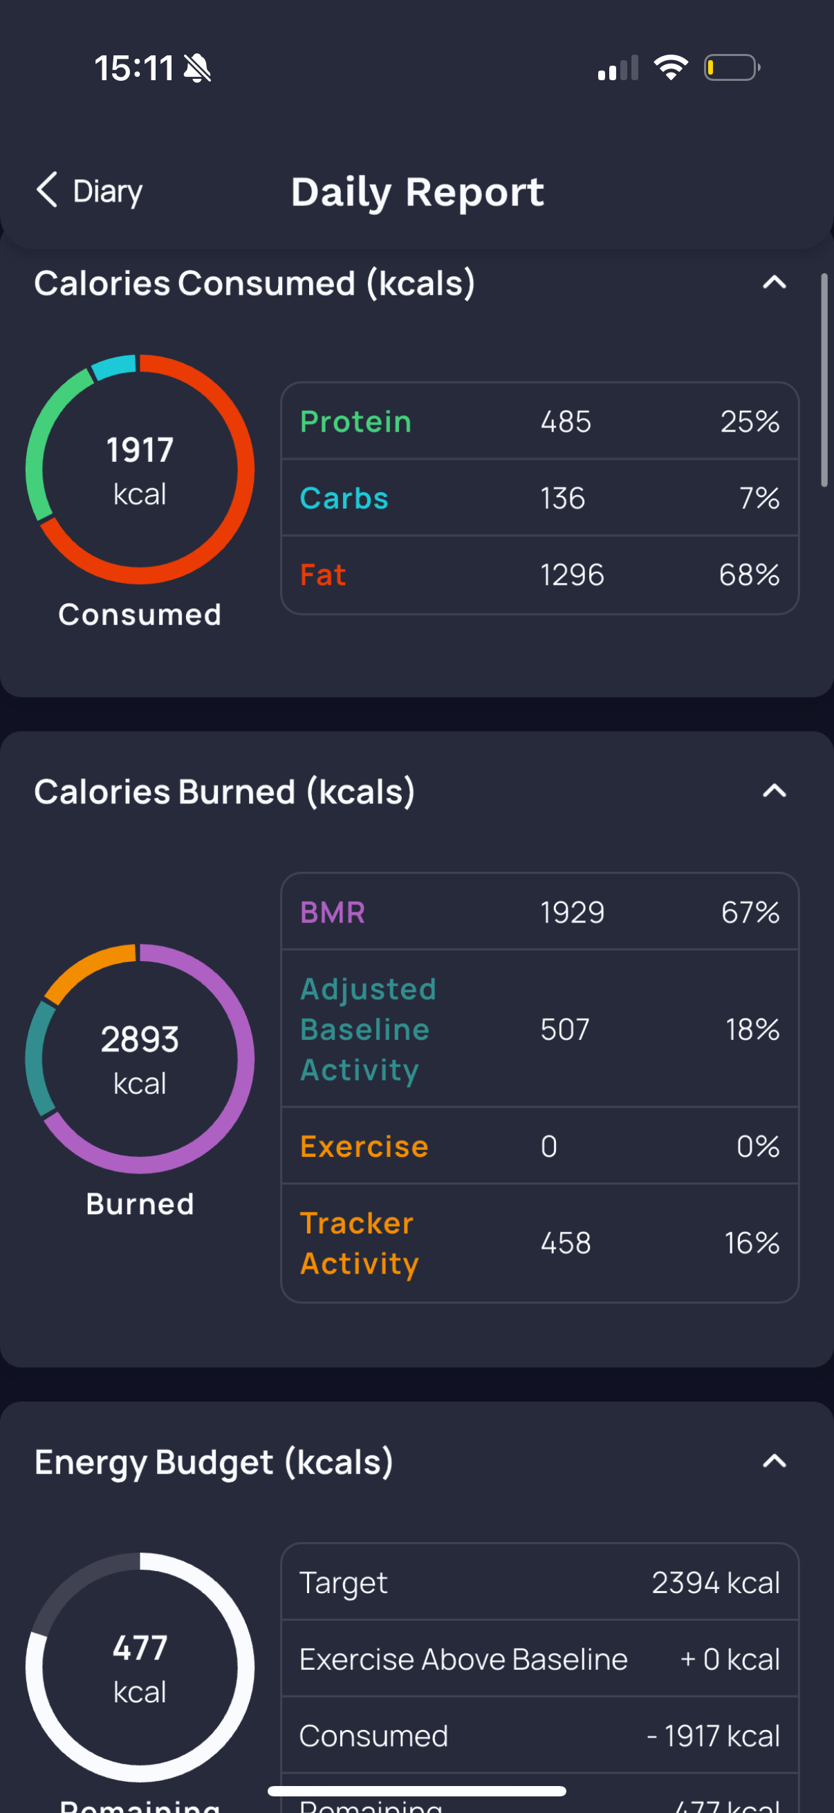
Task: Tap the 2893 kcal burned donut chart
Action: pos(140,1059)
